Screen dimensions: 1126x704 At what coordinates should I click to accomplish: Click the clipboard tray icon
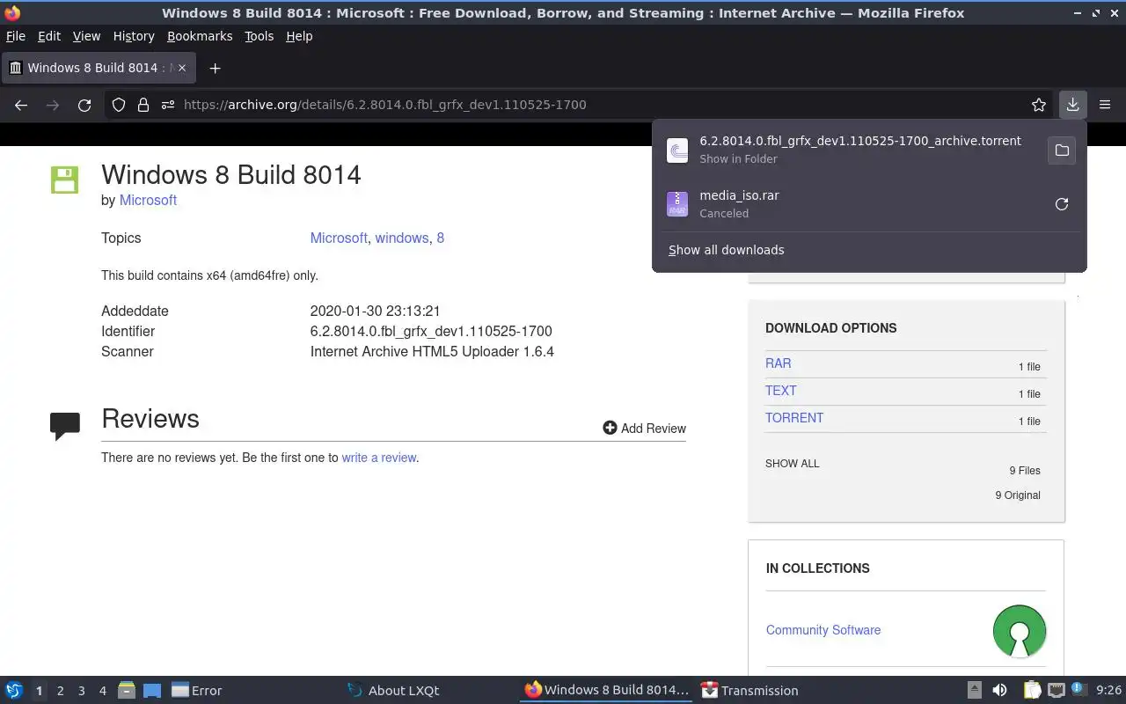[x=1032, y=691]
